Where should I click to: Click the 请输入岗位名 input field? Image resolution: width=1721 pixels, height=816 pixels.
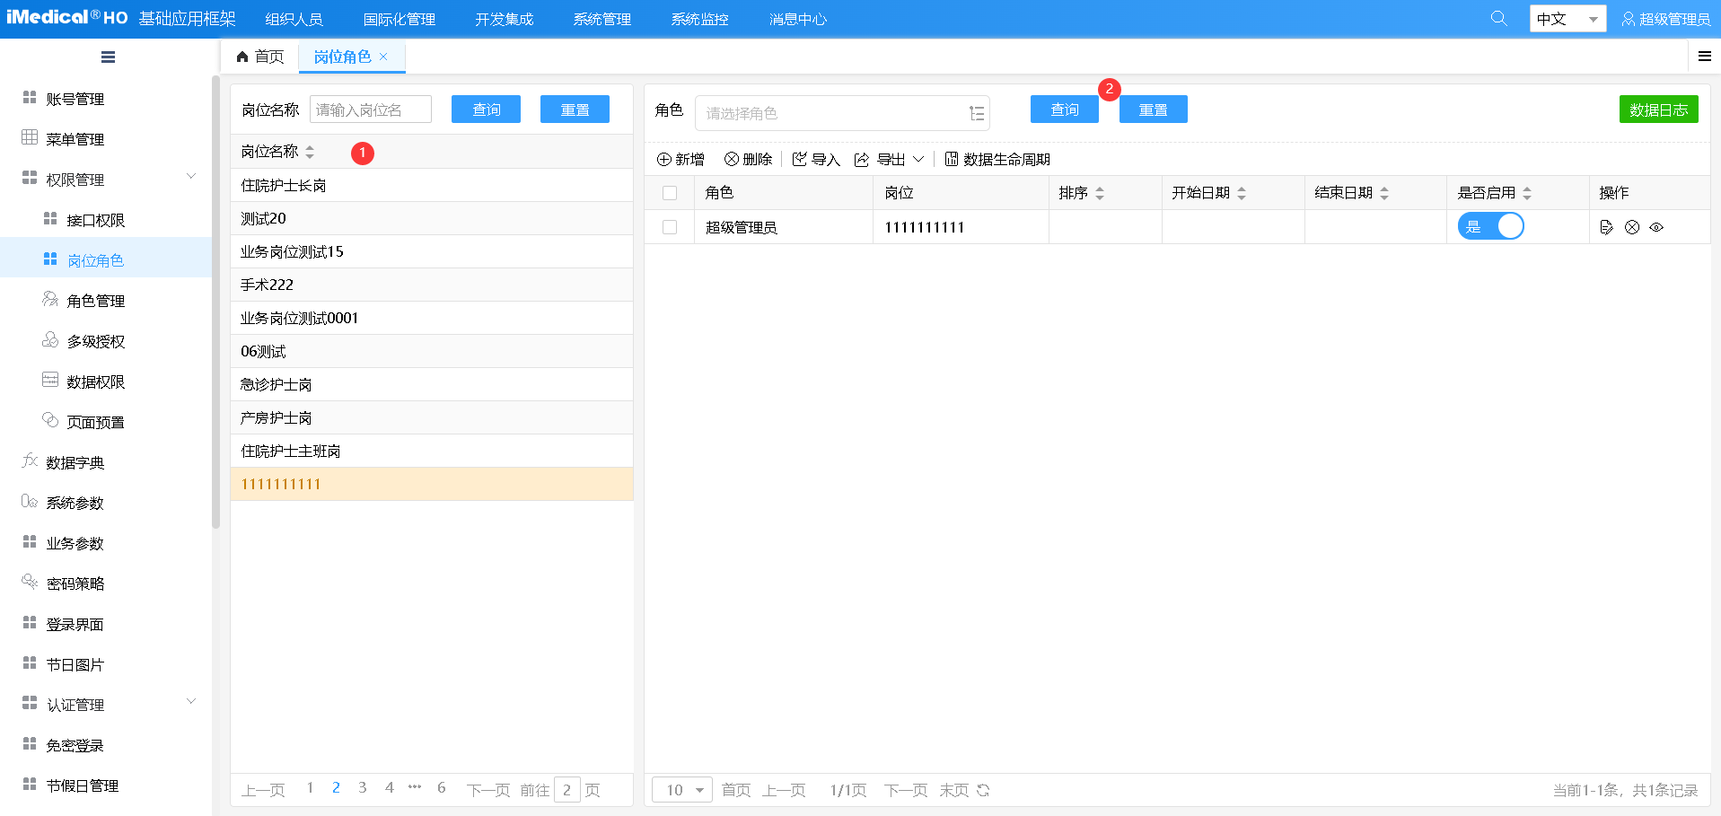370,110
